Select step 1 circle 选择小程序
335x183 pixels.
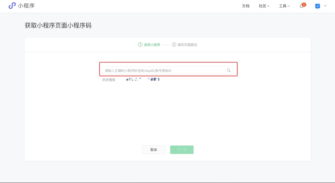coord(140,45)
